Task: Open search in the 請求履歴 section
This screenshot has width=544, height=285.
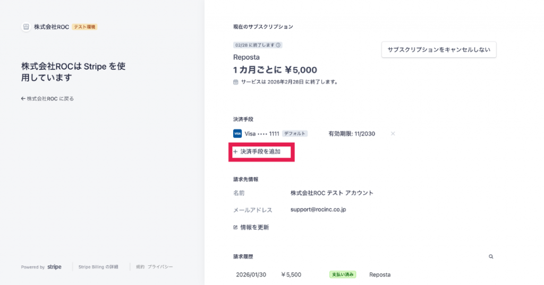Action: coord(491,256)
